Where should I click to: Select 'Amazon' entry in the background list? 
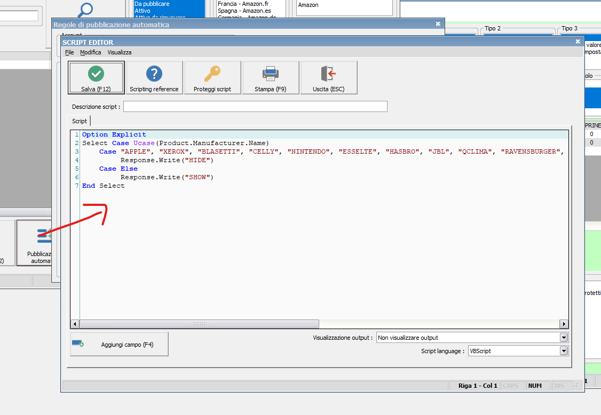point(308,5)
